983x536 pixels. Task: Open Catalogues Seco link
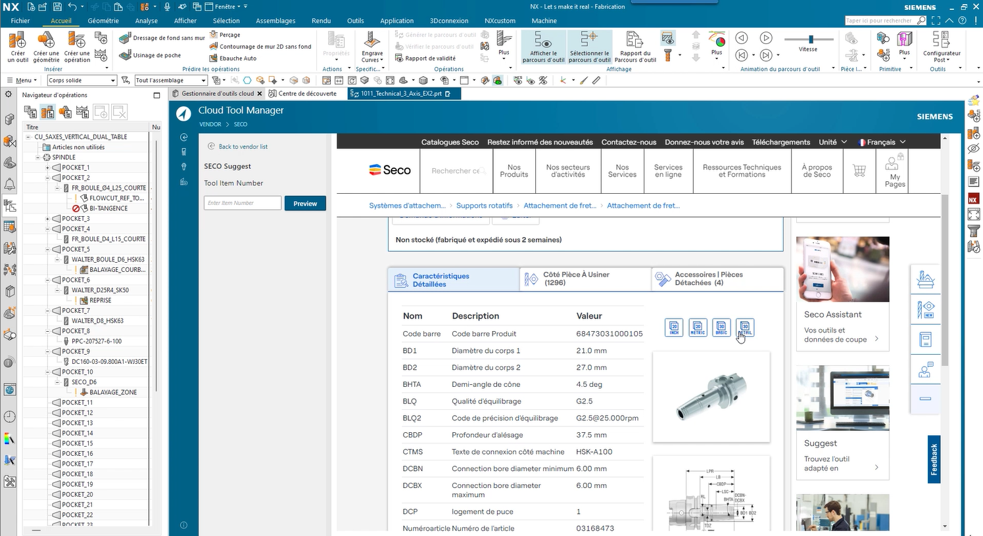(x=450, y=142)
